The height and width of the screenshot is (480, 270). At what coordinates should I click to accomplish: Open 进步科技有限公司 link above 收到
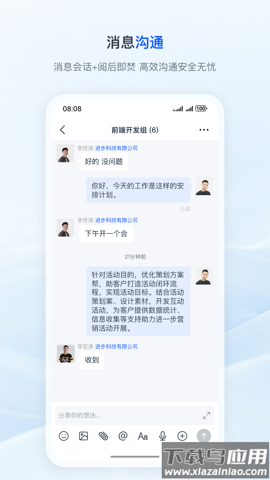pos(116,346)
